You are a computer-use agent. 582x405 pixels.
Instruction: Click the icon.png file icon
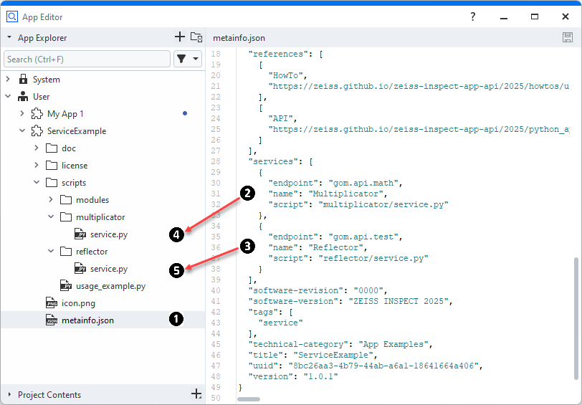52,303
